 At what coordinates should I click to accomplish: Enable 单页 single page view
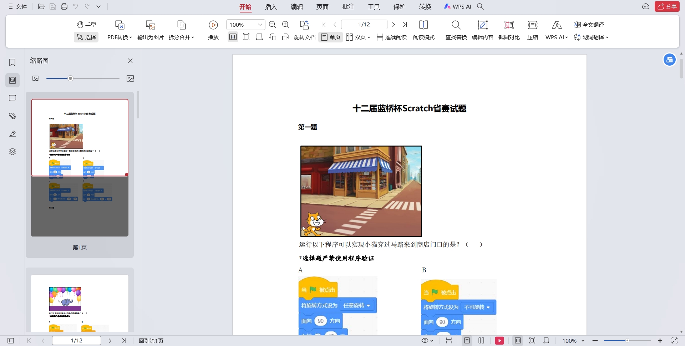tap(331, 37)
